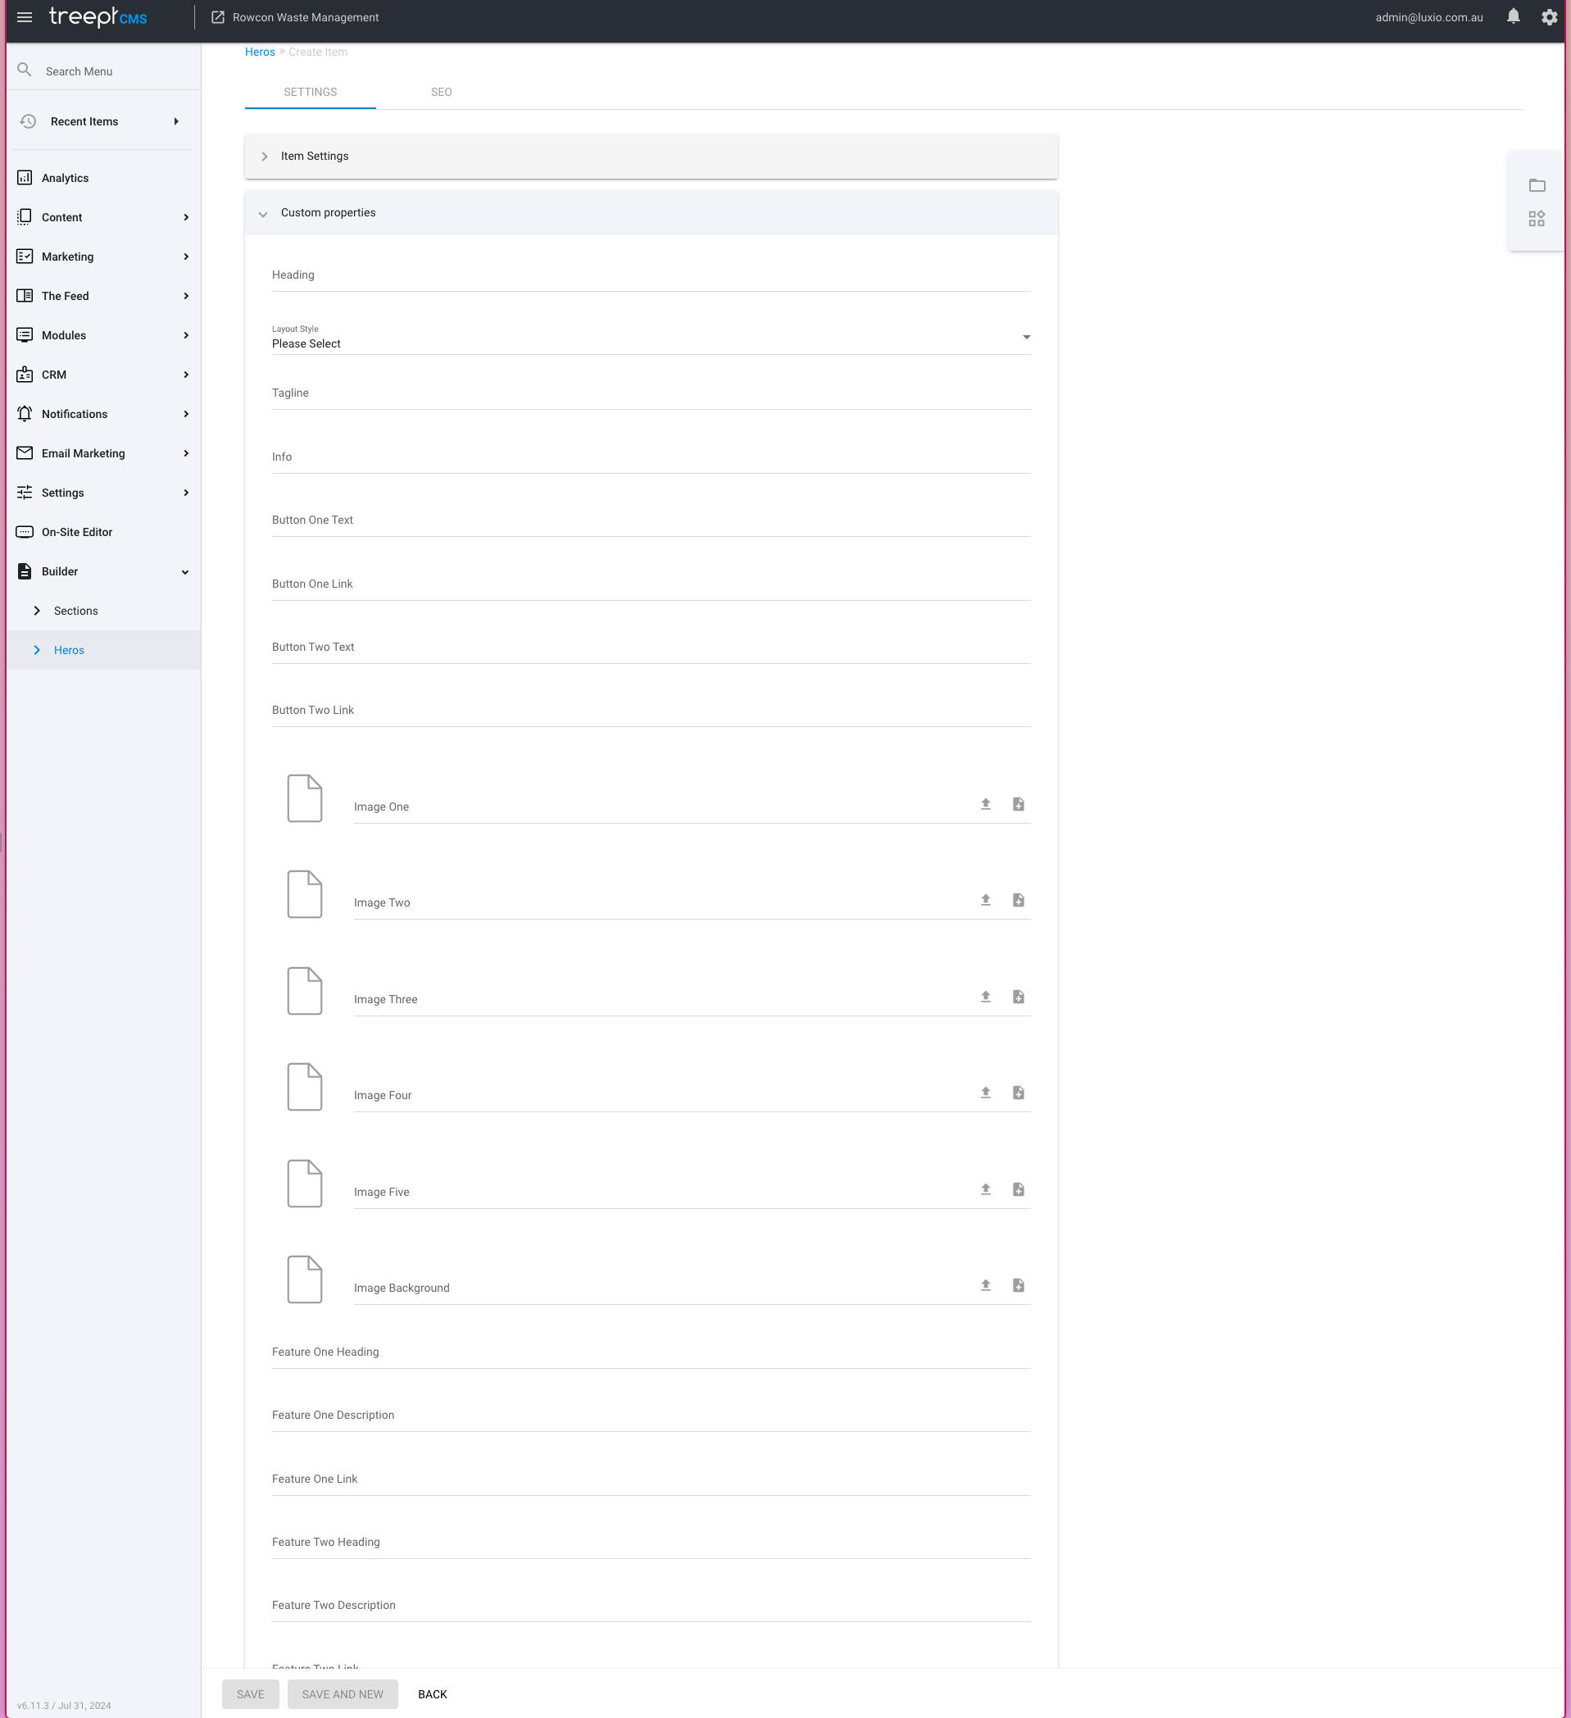Open Analytics from the sidebar
Viewport: 1571px width, 1718px height.
pyautogui.click(x=104, y=178)
